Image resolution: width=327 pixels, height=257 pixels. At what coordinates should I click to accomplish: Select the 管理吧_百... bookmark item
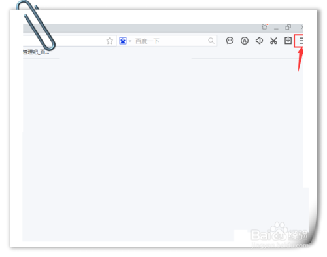click(36, 52)
